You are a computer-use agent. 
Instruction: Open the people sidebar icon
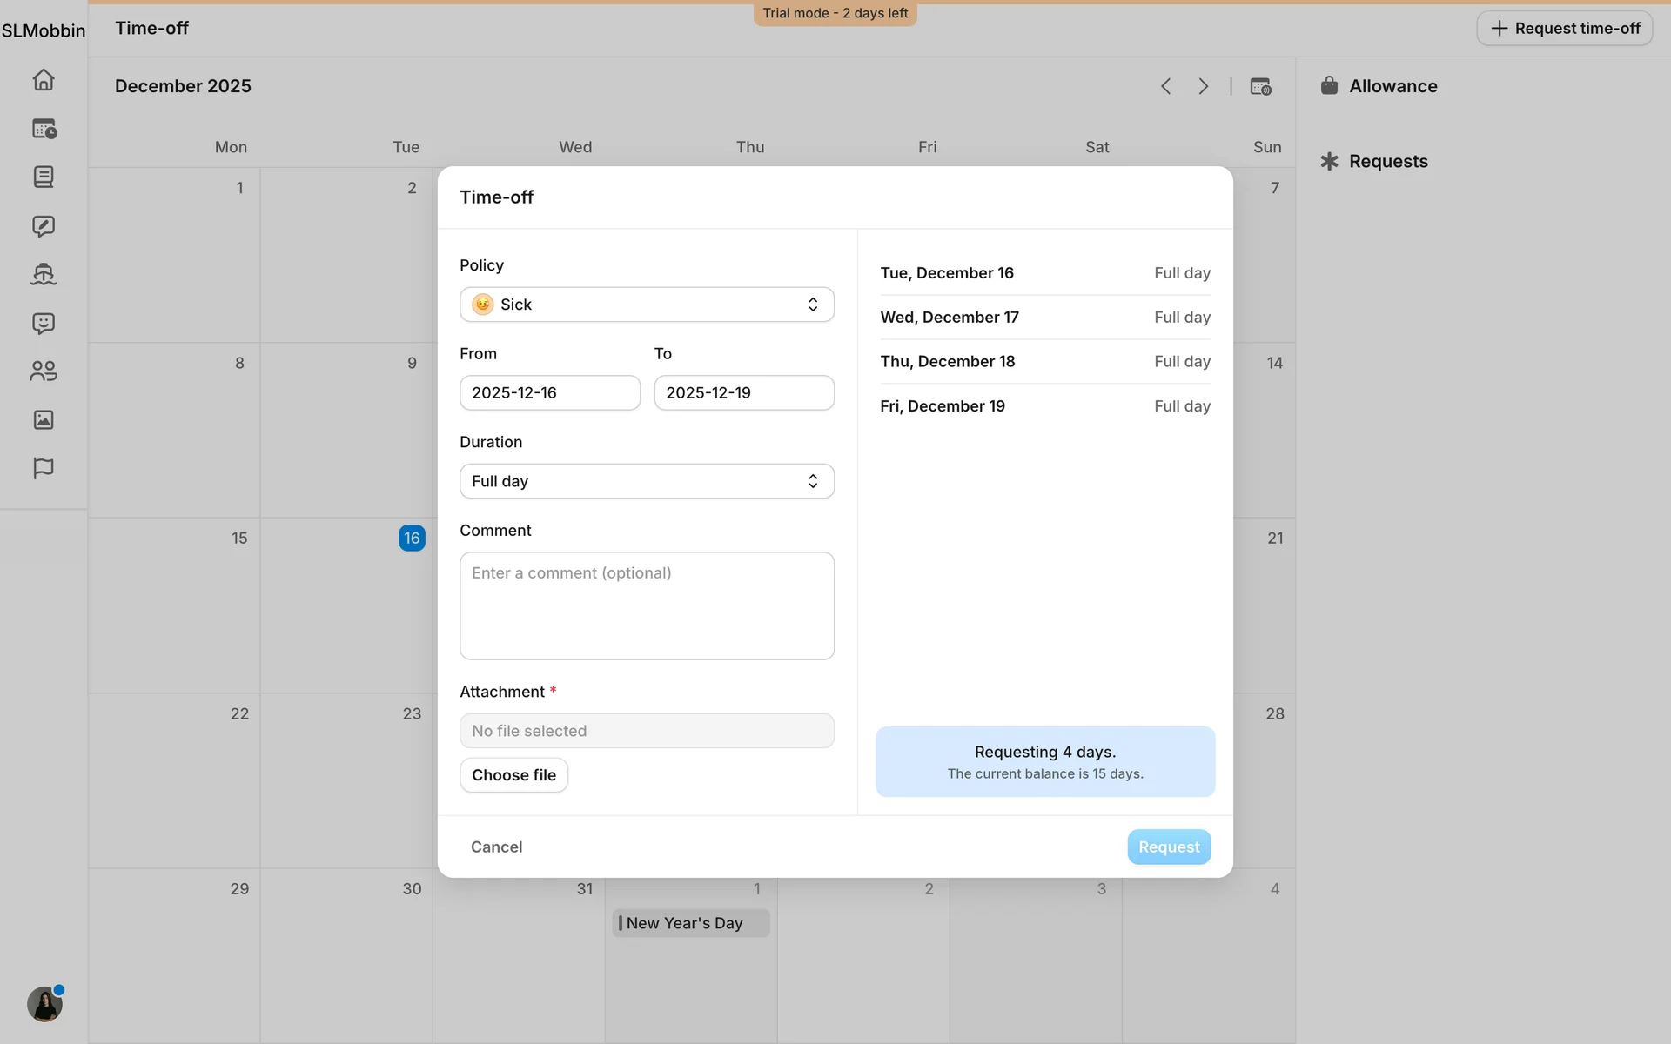tap(44, 371)
